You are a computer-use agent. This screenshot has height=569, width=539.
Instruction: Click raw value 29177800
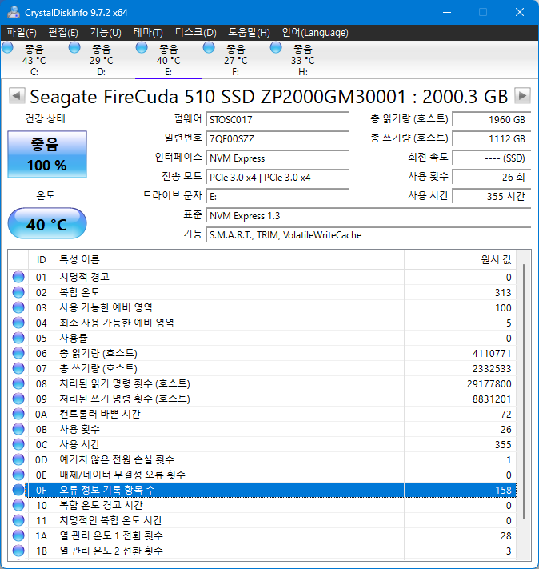click(489, 383)
